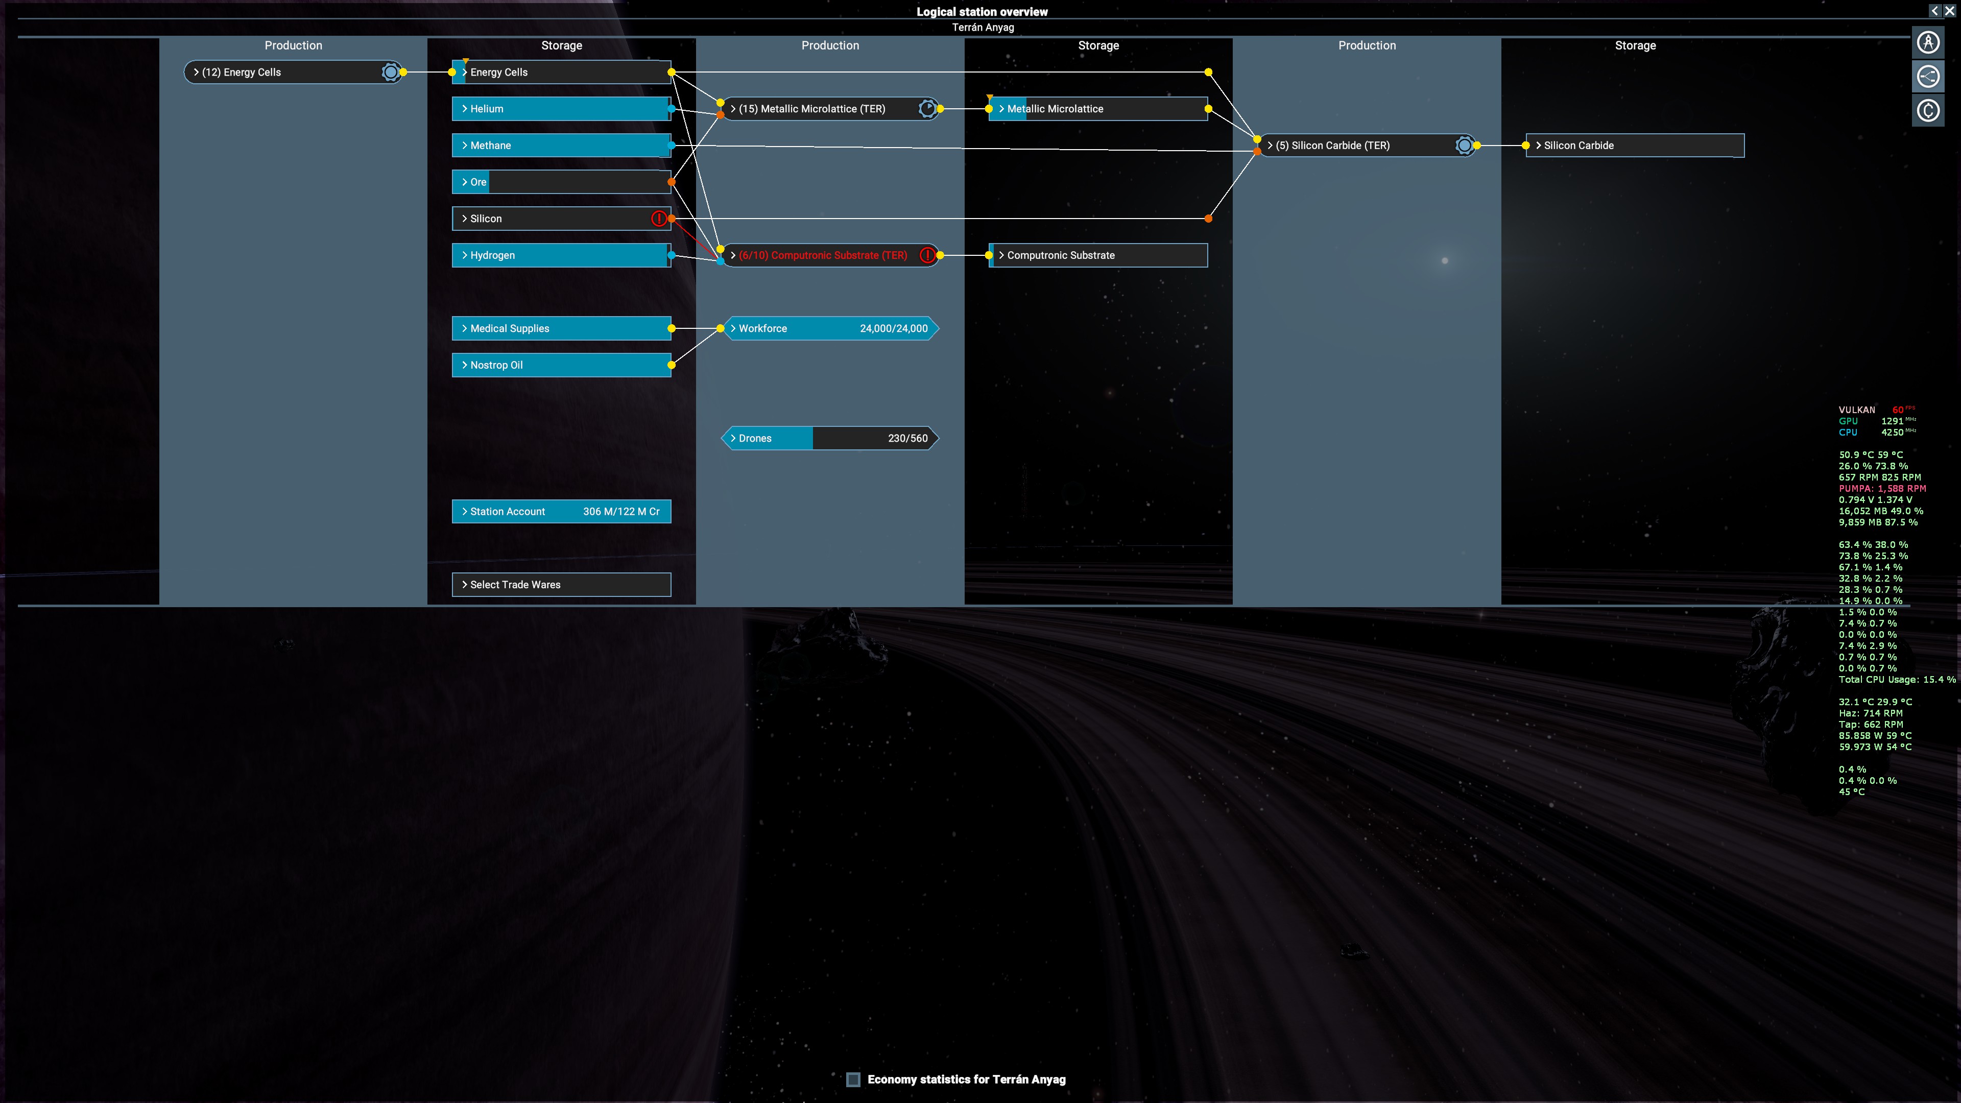The height and width of the screenshot is (1103, 1961).
Task: Click the VULKAN 60 FPS overlay readout
Action: 1877,410
